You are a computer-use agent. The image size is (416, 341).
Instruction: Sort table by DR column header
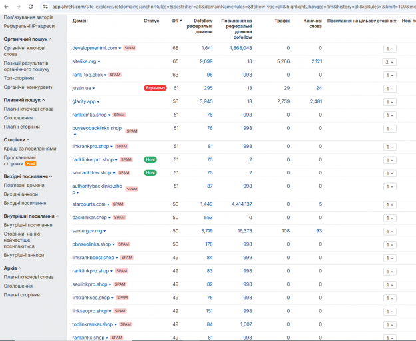pos(177,21)
